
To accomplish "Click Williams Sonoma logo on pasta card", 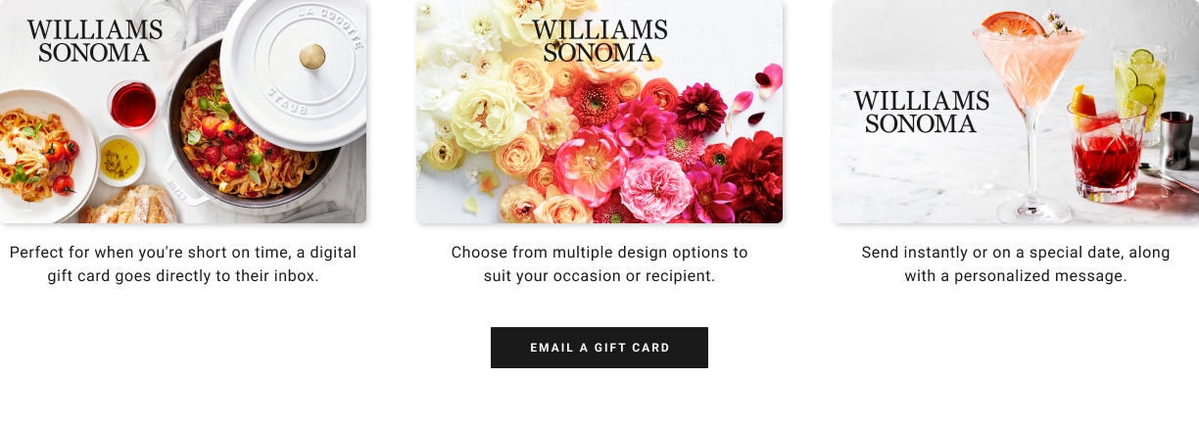I will (95, 41).
